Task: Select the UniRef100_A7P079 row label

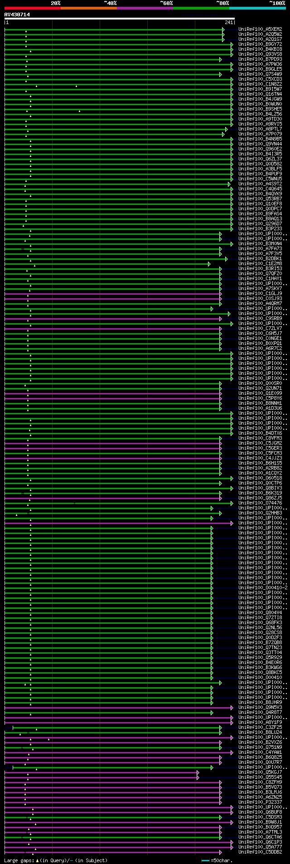Action: click(260, 134)
